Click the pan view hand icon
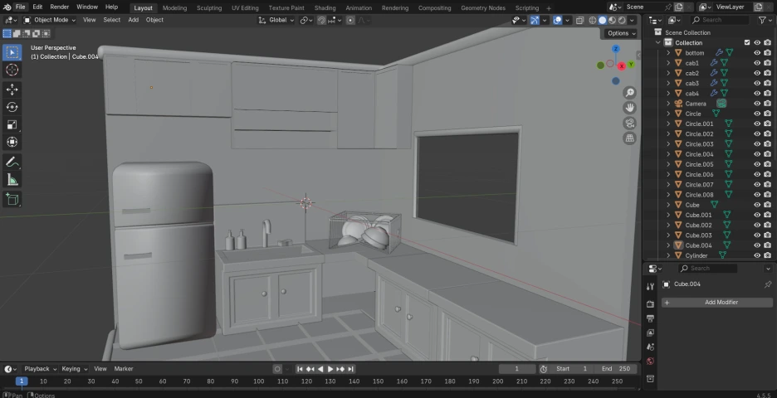 (x=629, y=108)
